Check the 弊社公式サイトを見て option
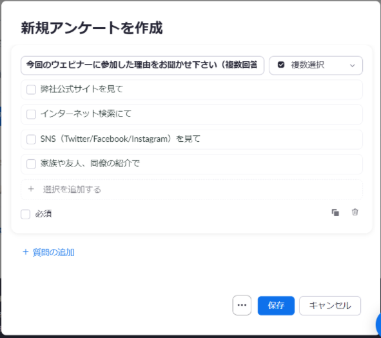This screenshot has height=338, width=381. [31, 90]
